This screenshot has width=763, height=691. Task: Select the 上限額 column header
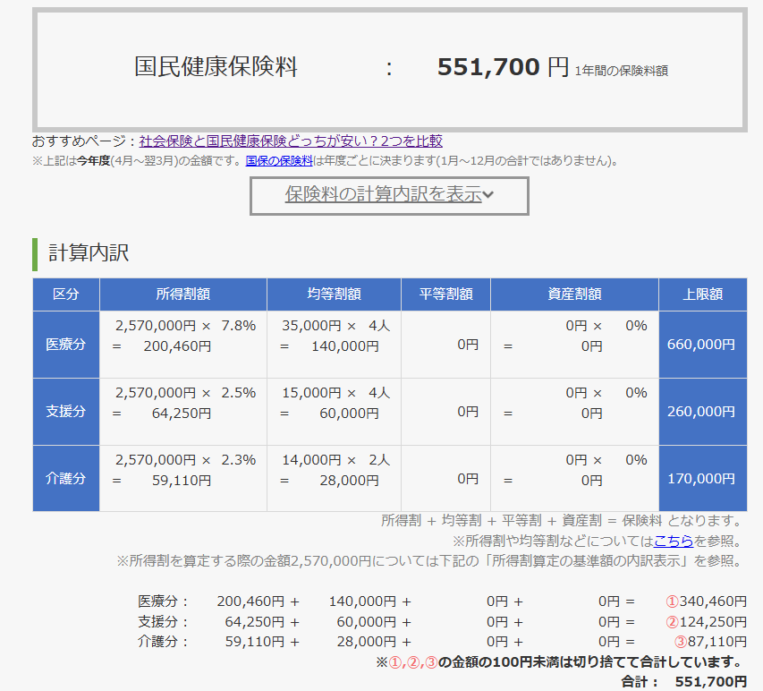tap(703, 294)
